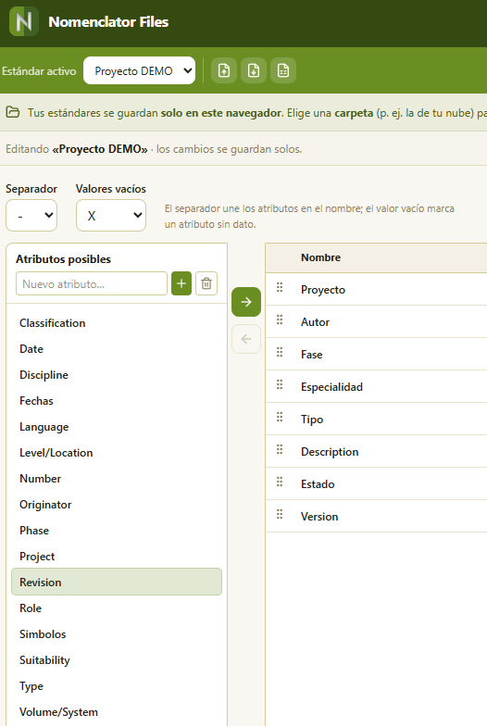Click the folder icon in the notice bar
Viewport: 487px width, 727px height.
[13, 112]
